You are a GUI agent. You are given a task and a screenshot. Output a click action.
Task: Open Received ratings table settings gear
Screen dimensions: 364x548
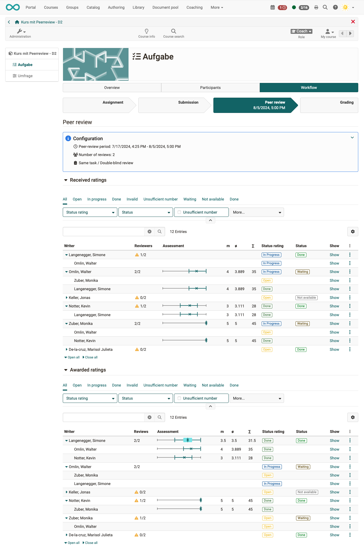(353, 232)
